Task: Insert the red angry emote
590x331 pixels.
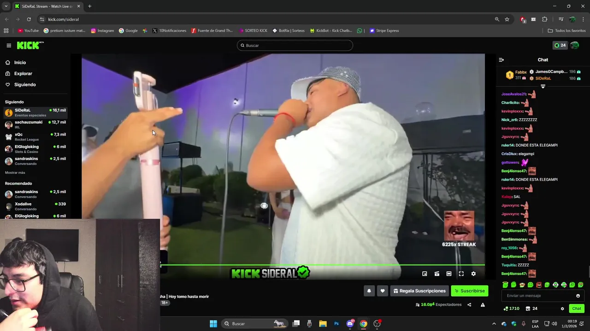Action: 538,285
